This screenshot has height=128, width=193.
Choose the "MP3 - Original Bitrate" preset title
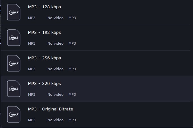click(50, 109)
